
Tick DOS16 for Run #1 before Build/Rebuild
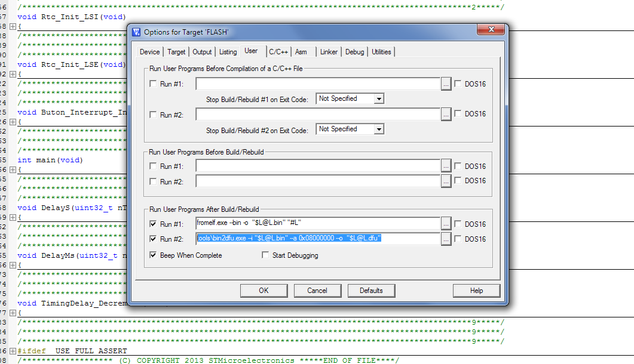pyautogui.click(x=458, y=166)
